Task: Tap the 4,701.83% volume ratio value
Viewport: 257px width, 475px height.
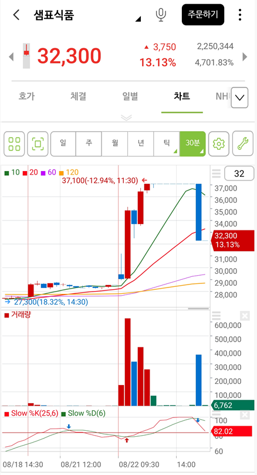Action: pos(214,63)
